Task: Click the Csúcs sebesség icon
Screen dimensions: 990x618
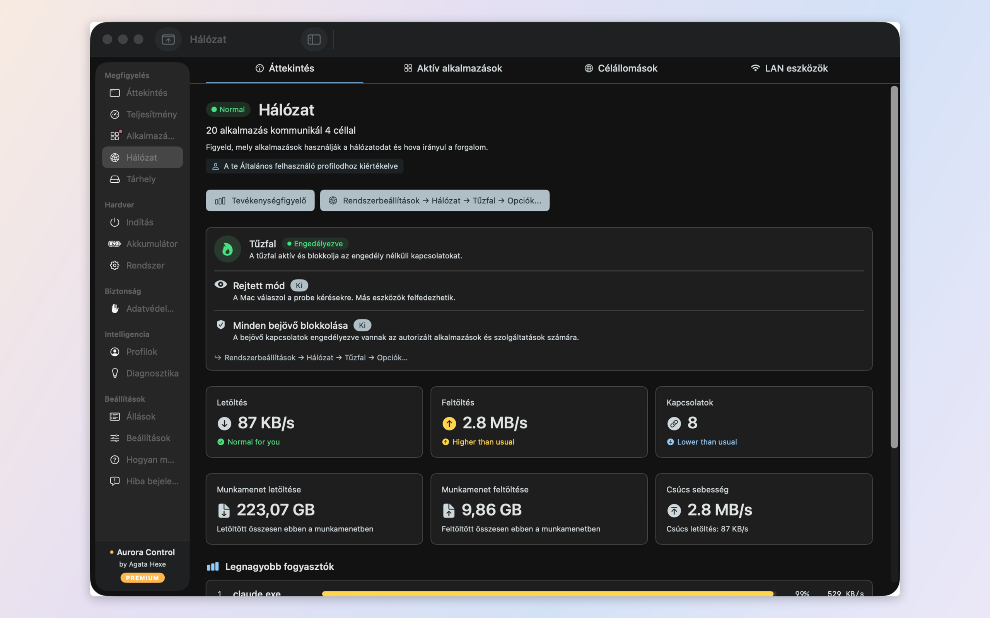Action: click(x=674, y=511)
